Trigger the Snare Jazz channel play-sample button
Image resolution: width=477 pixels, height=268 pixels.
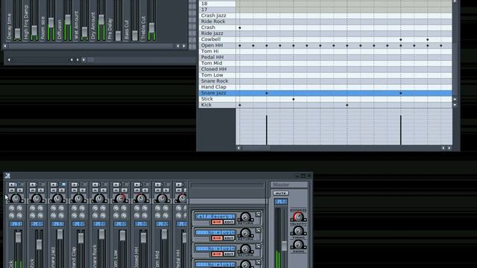[x=54, y=185]
